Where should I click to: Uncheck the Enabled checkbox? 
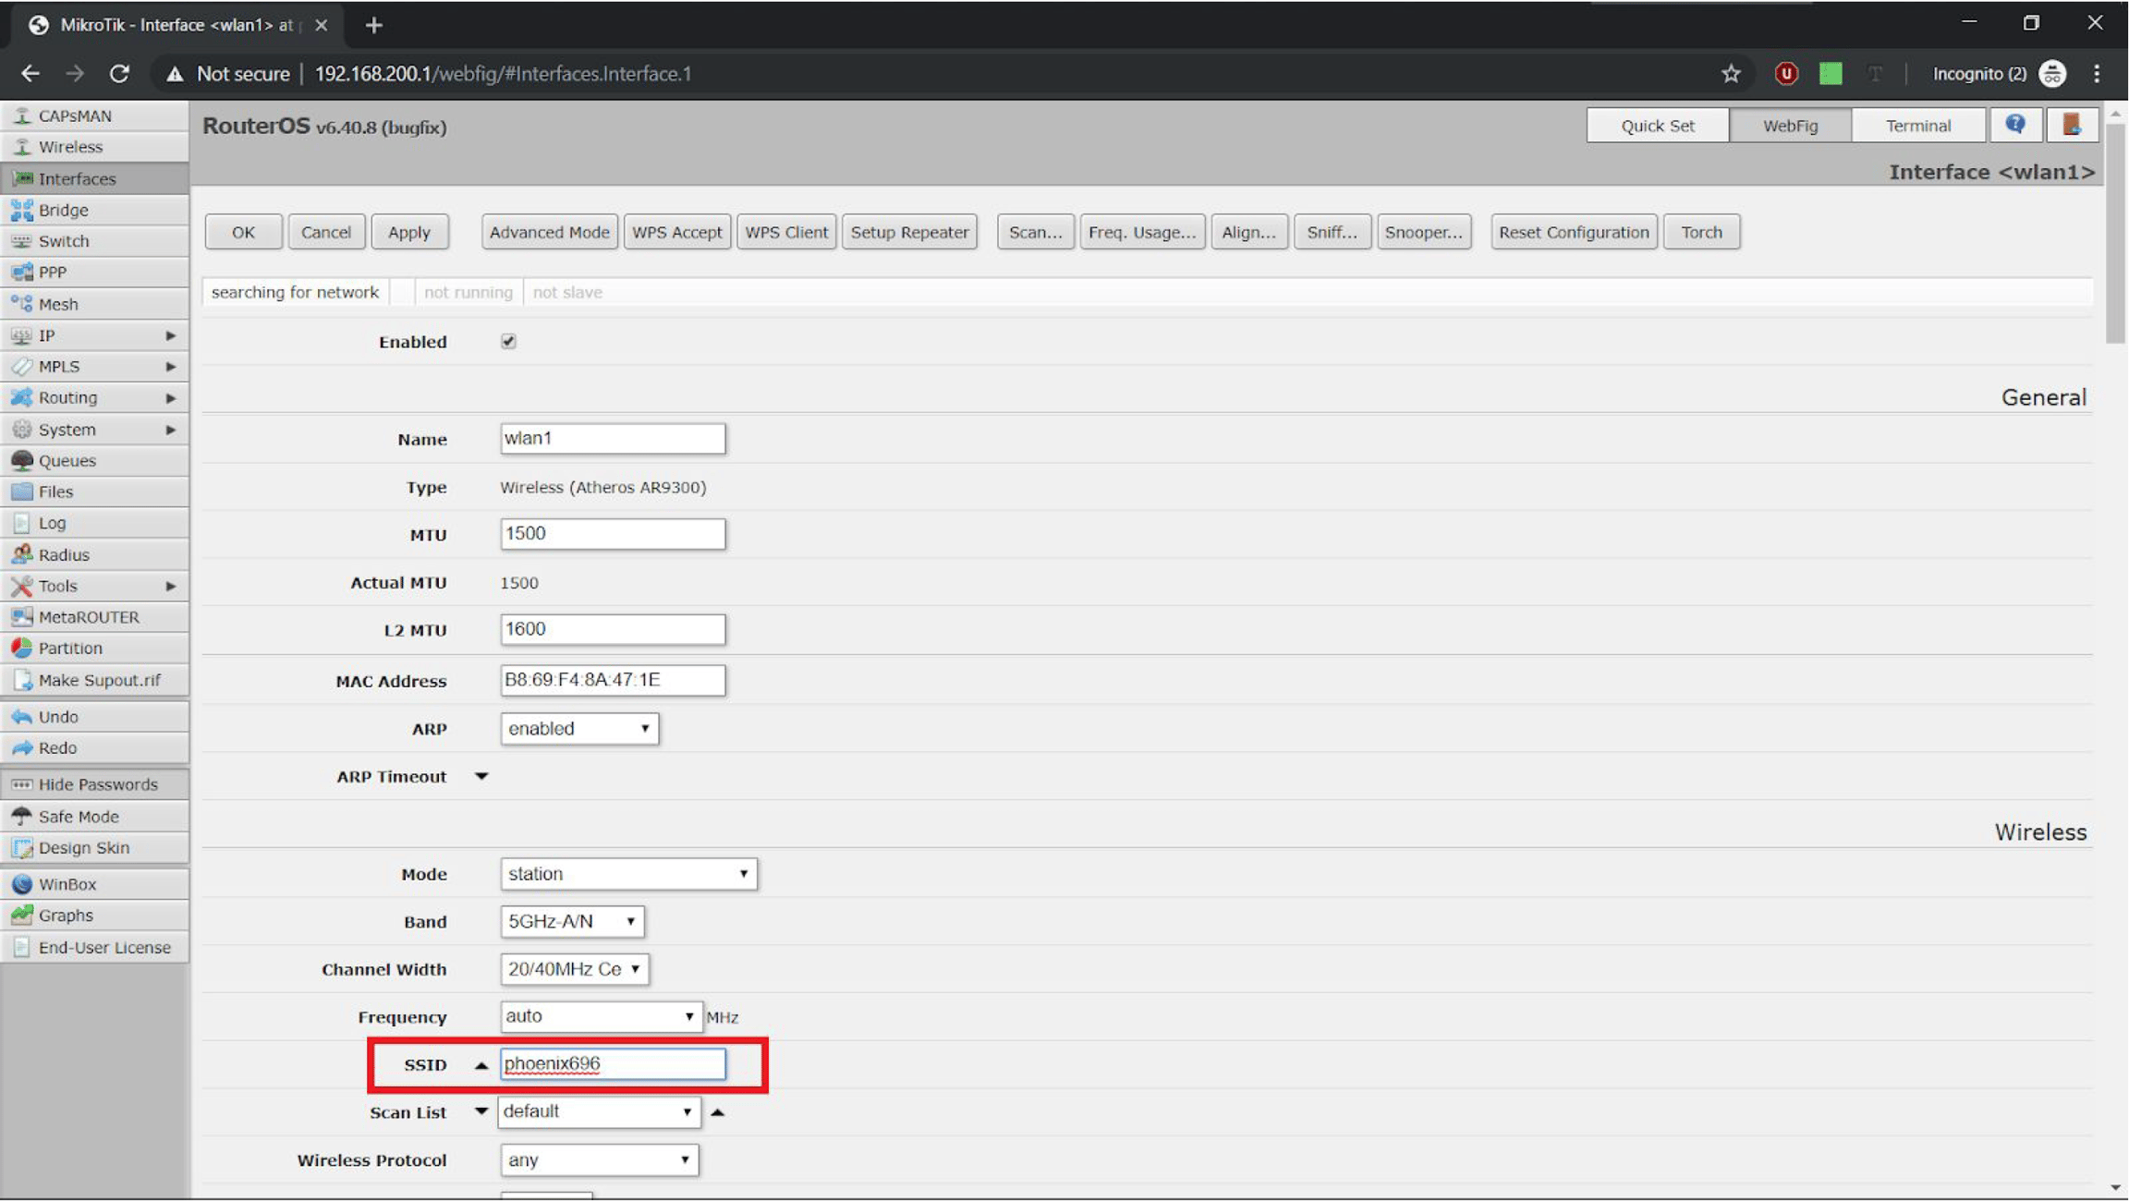(508, 342)
